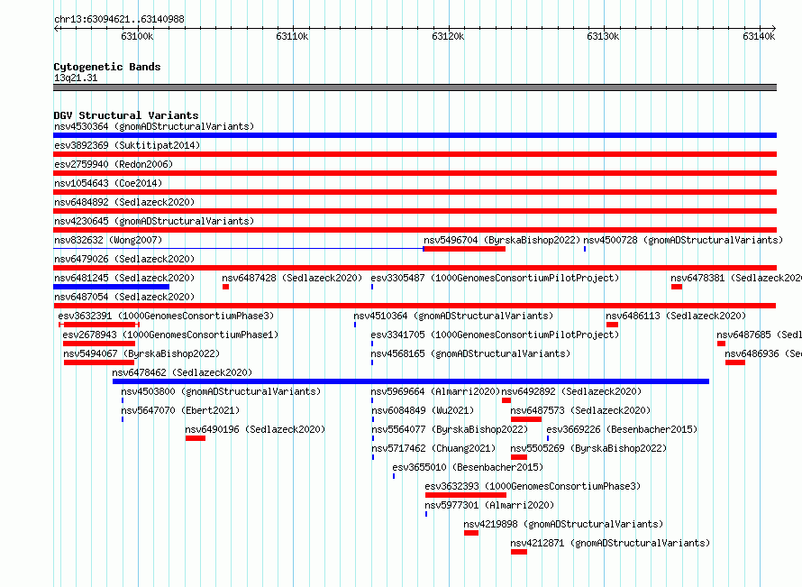Click the nsv4530364 gnomADStructuralVariants label

[x=154, y=126]
